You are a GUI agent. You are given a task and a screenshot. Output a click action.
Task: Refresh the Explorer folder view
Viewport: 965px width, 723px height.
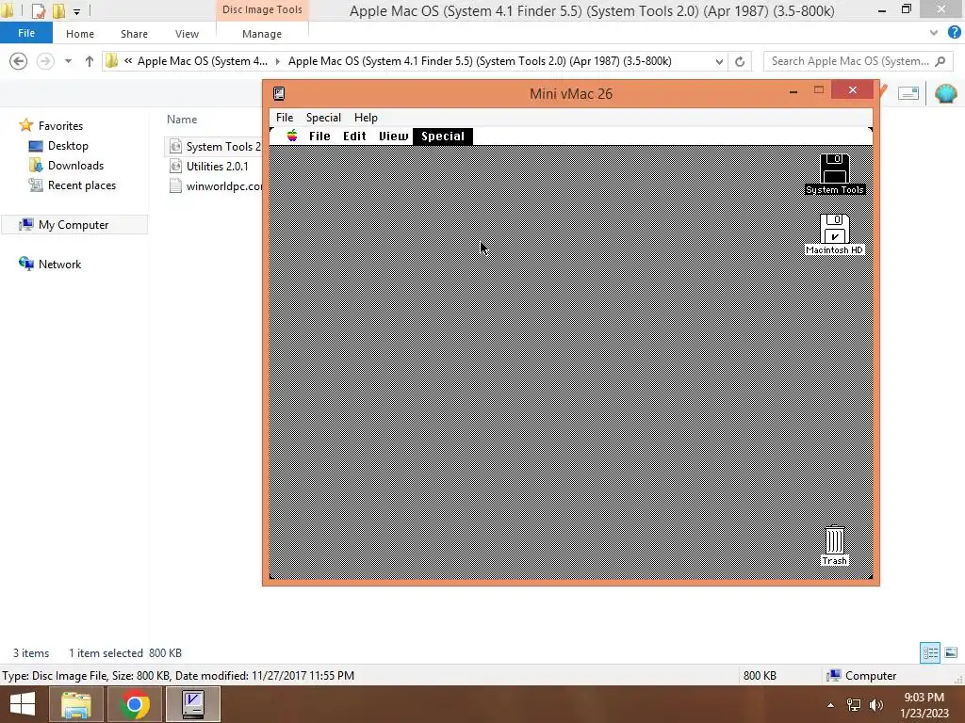pos(740,61)
